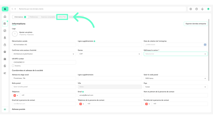Click the AA user avatar at sidebar bottom
The image size is (213, 119).
click(5, 109)
